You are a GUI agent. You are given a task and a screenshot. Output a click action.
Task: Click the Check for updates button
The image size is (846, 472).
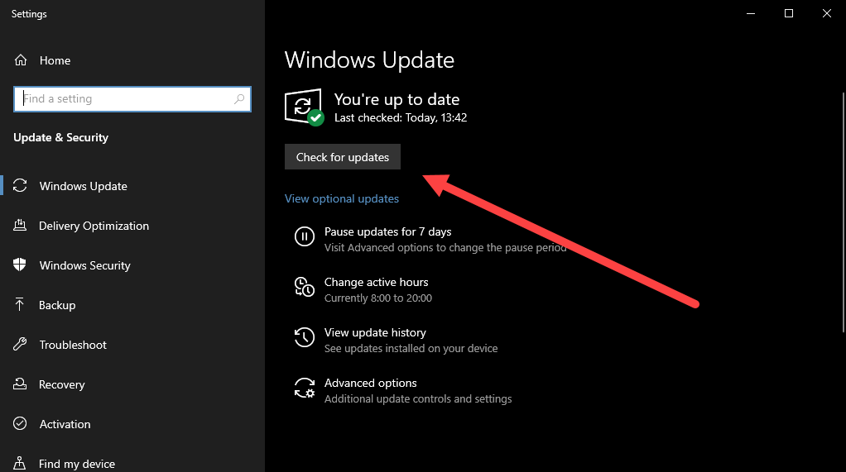pos(343,157)
